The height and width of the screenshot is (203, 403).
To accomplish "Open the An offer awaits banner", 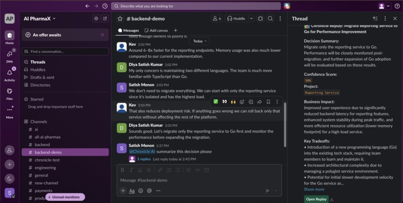I will [x=65, y=35].
